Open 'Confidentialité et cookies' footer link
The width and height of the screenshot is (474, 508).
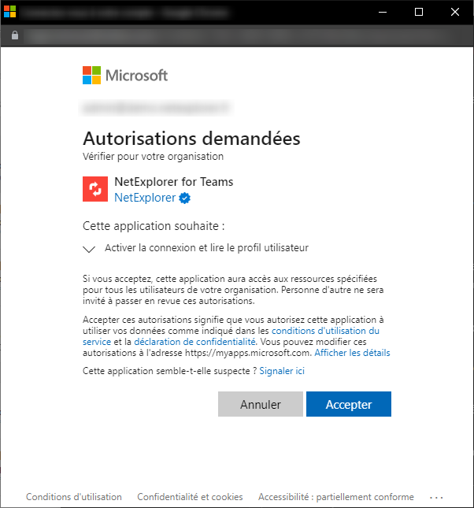(190, 497)
